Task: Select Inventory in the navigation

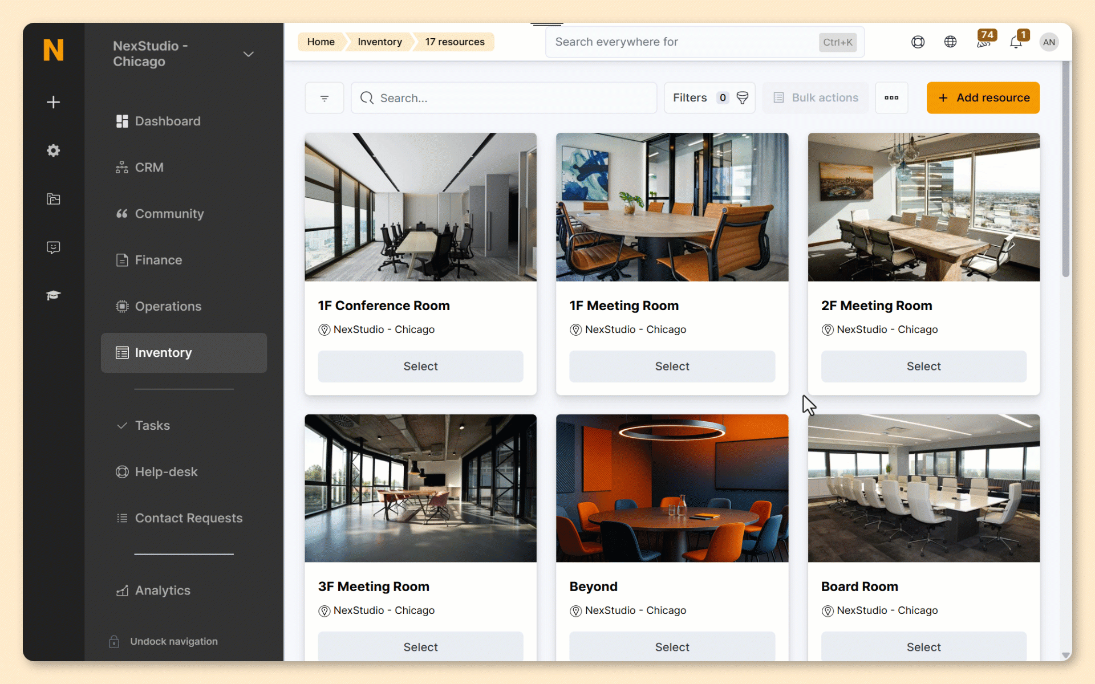Action: click(184, 353)
